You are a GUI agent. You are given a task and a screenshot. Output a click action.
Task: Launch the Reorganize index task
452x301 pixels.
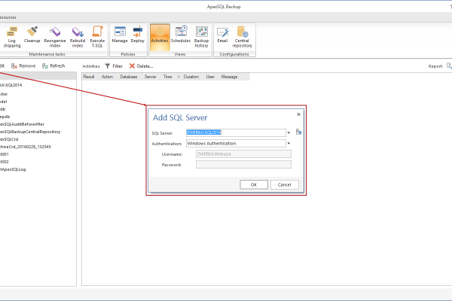55,37
